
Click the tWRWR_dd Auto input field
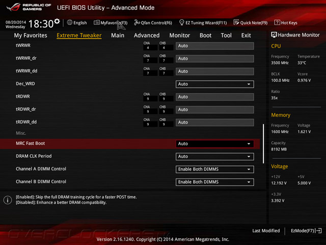coord(215,71)
